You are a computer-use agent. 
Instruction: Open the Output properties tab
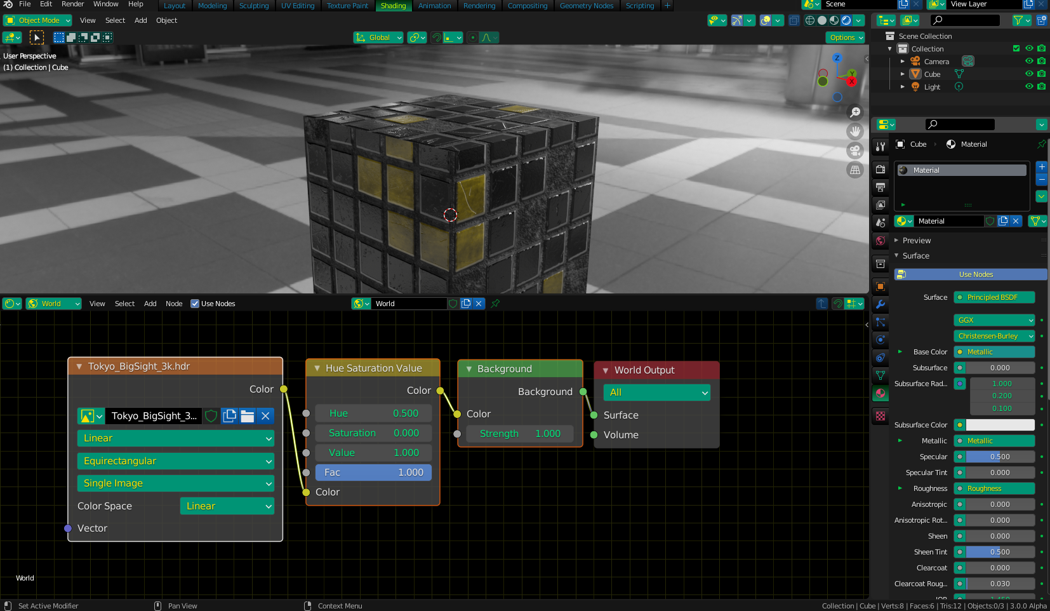881,187
